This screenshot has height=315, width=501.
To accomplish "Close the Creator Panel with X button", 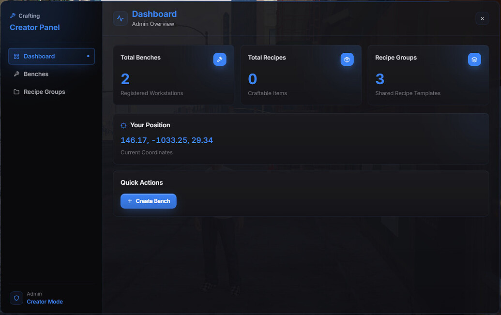I will (x=482, y=18).
